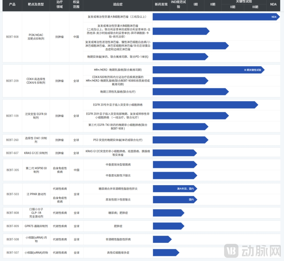284x261 pixels.
Task: Click the 新药发现 stage header
Action: tap(161, 5)
